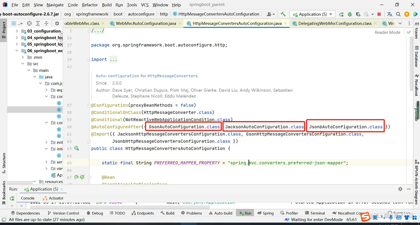Locate the opened file in the Project tree
Image resolution: width=420 pixels, height=225 pixels.
click(29, 24)
